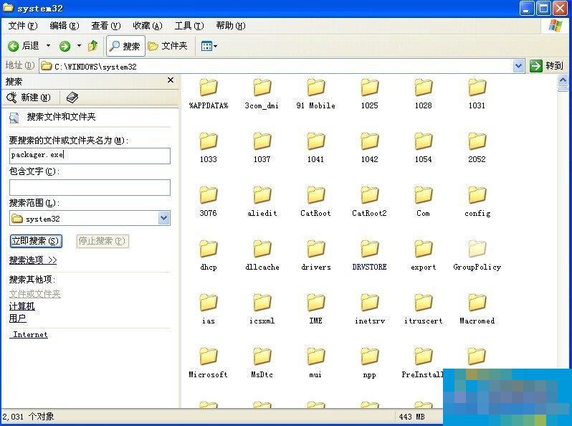
Task: Open the Folders pane button
Action: [x=168, y=46]
